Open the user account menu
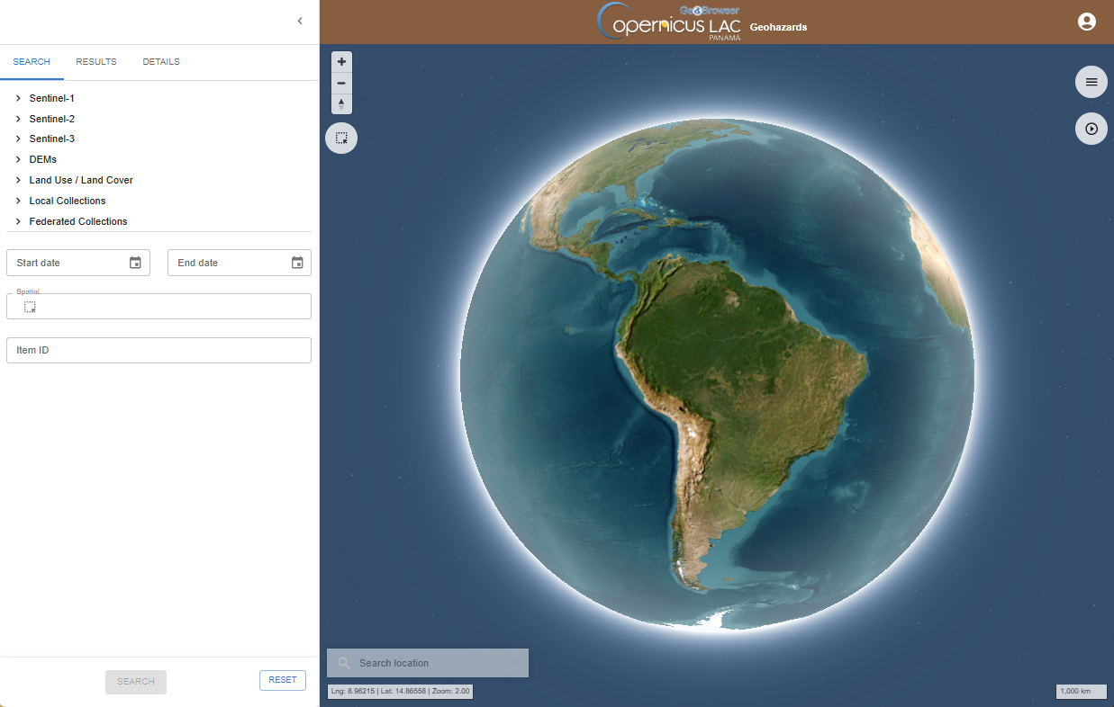The height and width of the screenshot is (707, 1114). point(1086,22)
